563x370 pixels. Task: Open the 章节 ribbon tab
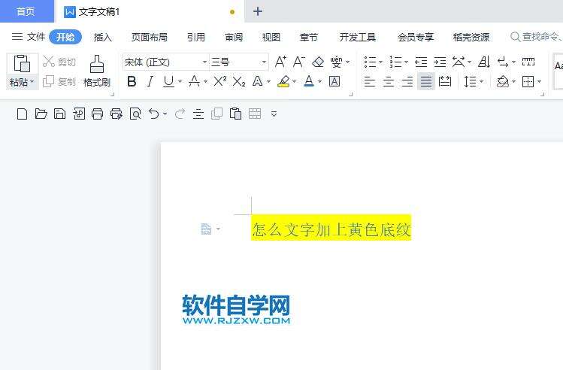pos(309,37)
